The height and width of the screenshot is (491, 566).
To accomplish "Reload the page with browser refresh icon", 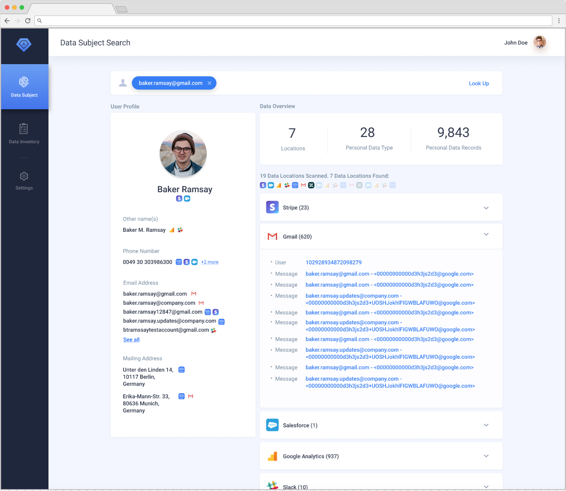I will [28, 21].
